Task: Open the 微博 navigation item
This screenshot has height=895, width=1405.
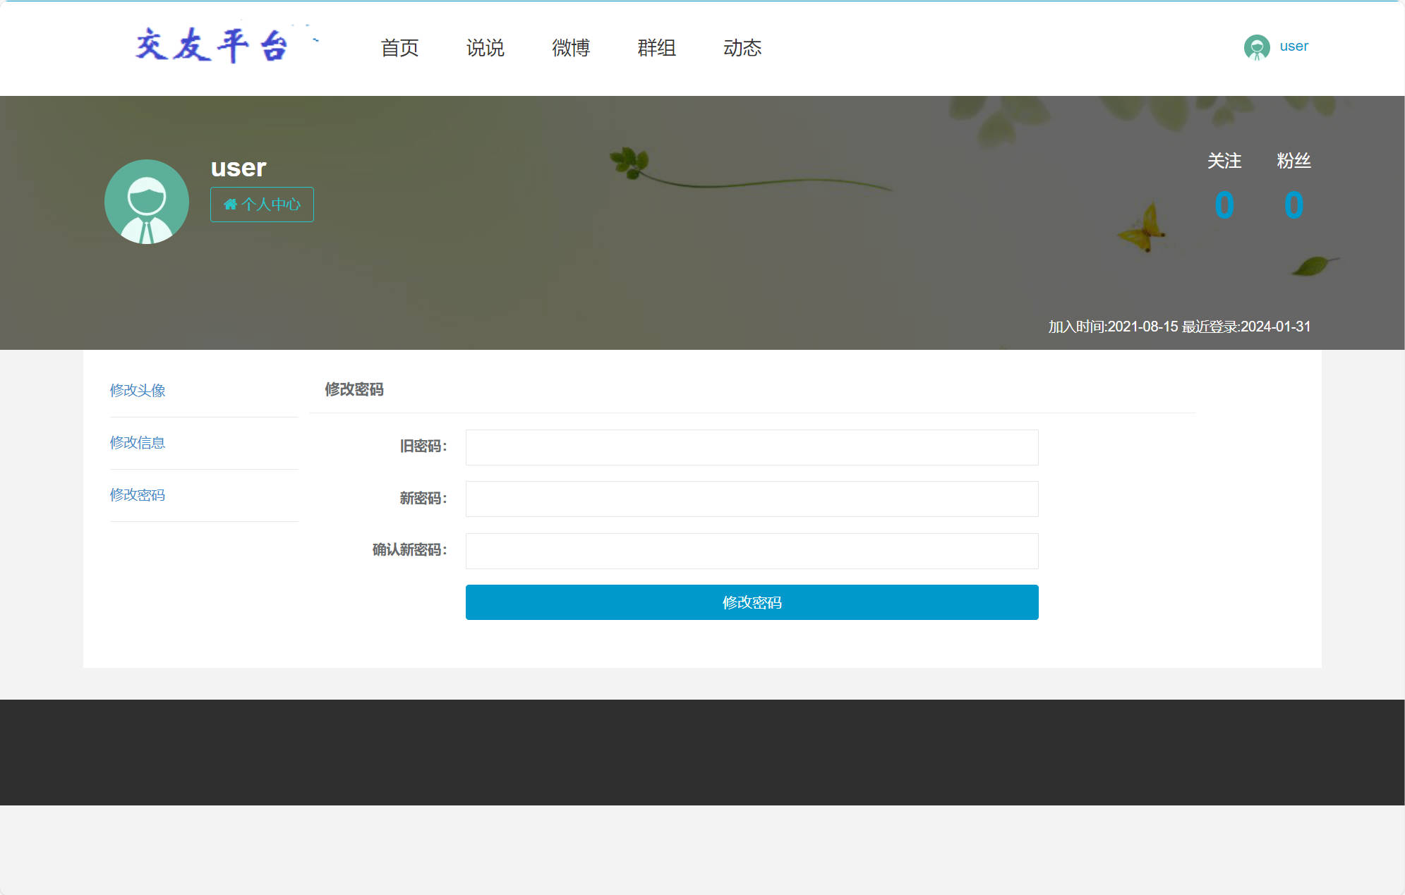Action: pyautogui.click(x=570, y=48)
